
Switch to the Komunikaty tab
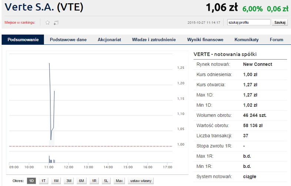pos(247,40)
